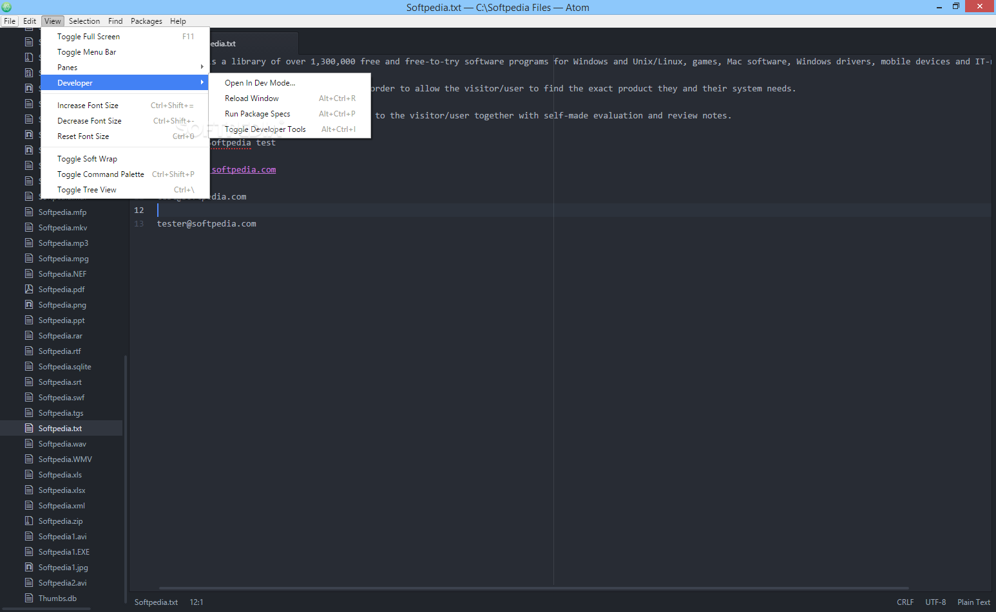Choose Decrease Font Size
The width and height of the screenshot is (996, 612).
[x=125, y=121]
